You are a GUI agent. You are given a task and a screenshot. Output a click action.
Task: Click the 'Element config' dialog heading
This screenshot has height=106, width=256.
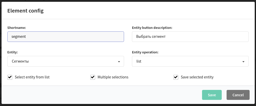point(26,11)
